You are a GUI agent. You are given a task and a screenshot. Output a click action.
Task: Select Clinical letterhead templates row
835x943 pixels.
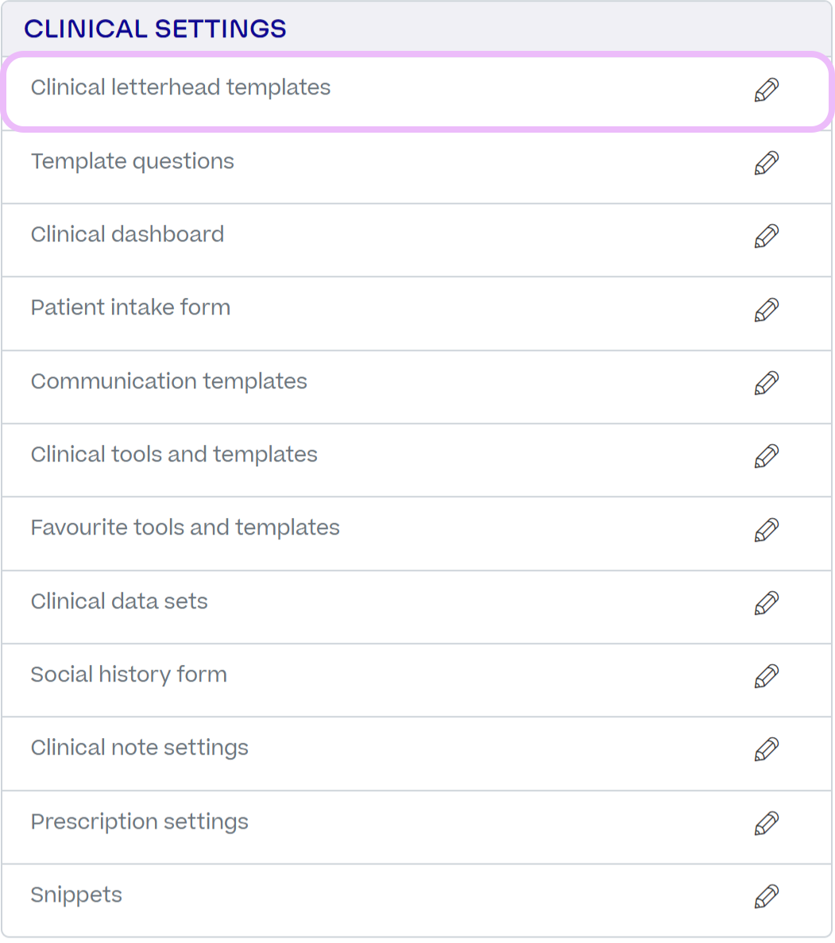coord(418,91)
